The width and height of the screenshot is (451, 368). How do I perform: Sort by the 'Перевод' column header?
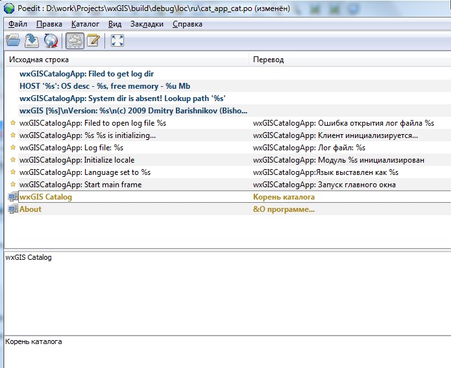pyautogui.click(x=349, y=60)
